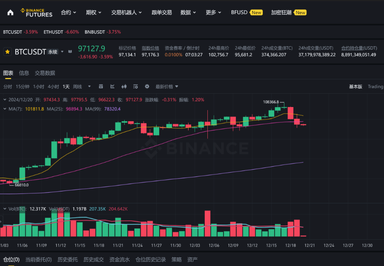Screen dimensions: 384x266
Task: Expand the more time intervals dropdown
Action: tap(90, 87)
